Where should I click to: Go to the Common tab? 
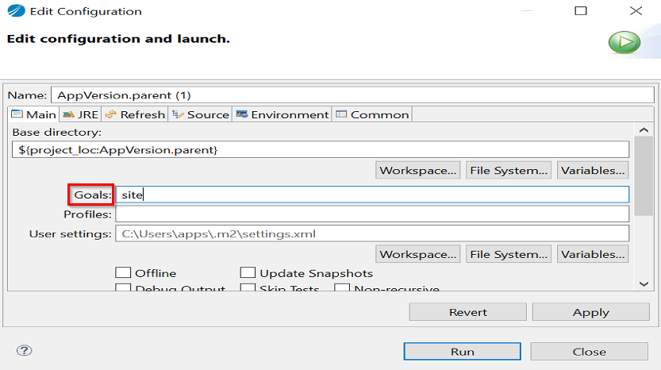(372, 114)
